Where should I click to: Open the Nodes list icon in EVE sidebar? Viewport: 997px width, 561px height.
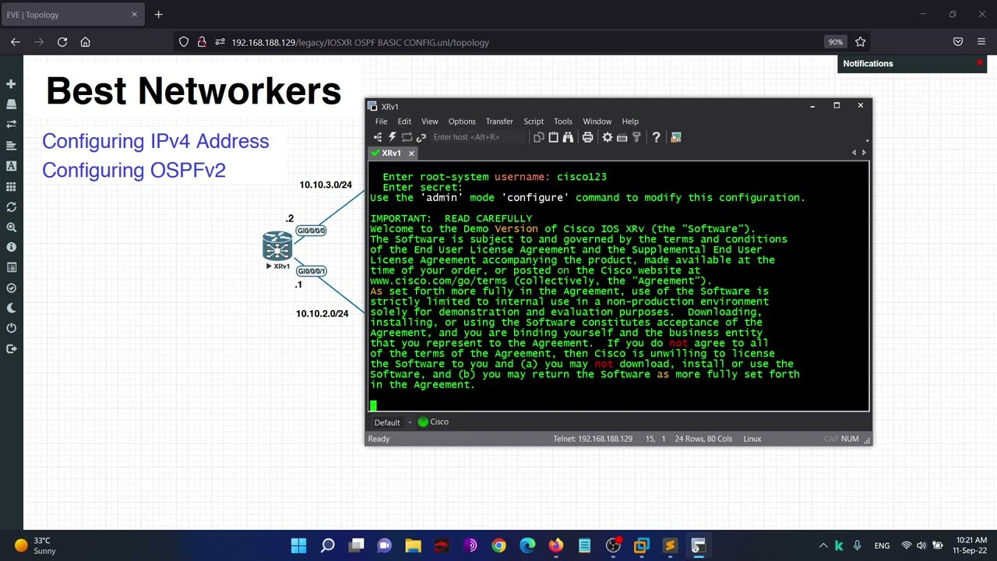[11, 104]
